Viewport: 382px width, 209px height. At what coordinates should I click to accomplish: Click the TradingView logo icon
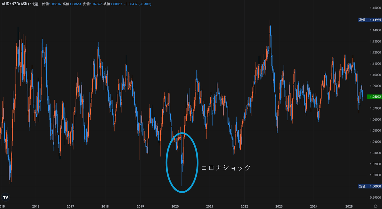5,197
